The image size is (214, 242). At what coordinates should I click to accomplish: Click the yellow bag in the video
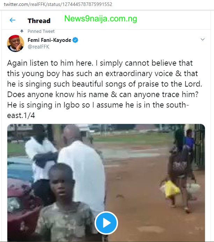[170, 189]
